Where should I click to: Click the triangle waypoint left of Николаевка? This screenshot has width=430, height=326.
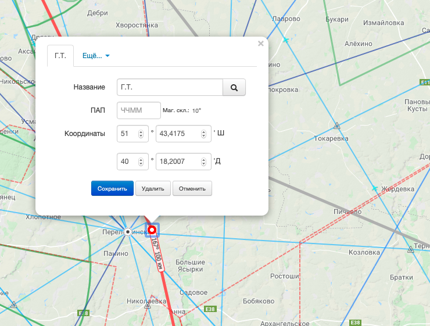[x=13, y=304]
